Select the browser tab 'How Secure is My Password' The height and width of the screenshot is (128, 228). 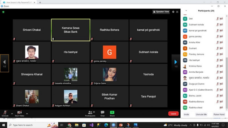19,2
